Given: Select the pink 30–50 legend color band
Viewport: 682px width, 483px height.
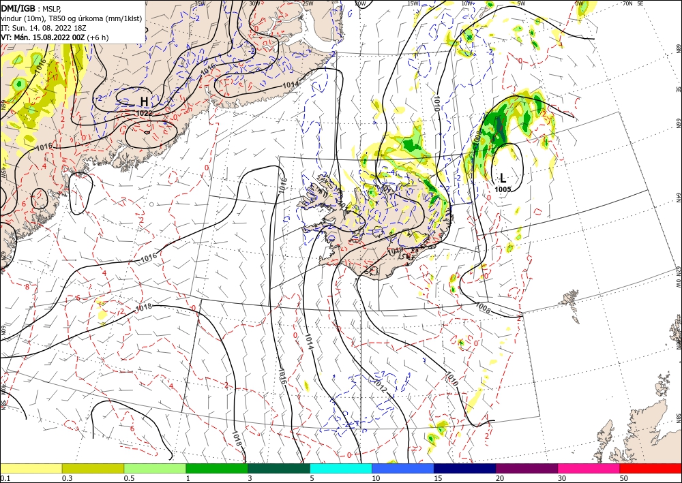Looking at the screenshot, I should coord(589,468).
